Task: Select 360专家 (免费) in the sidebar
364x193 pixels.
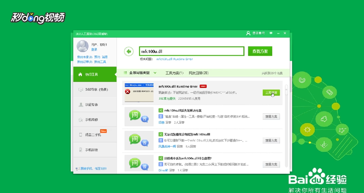Action: (95, 90)
